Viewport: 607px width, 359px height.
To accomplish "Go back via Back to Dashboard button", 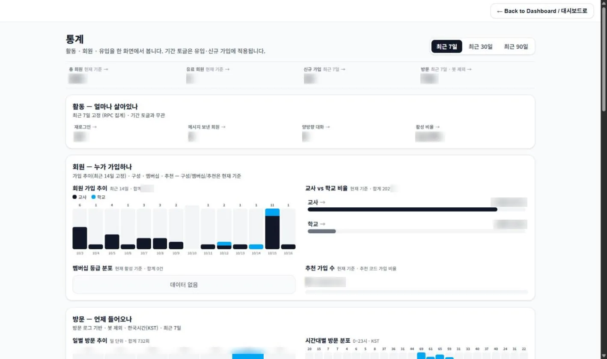I will pyautogui.click(x=542, y=11).
